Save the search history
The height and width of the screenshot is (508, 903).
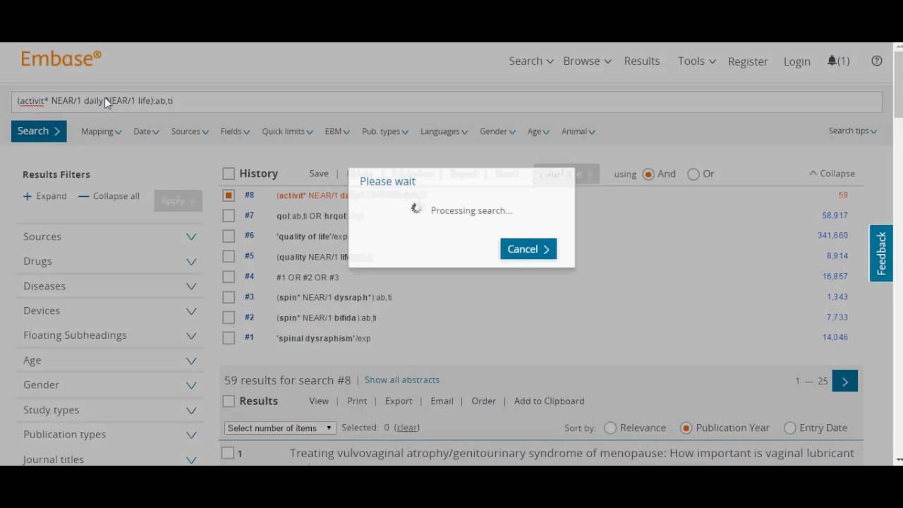pyautogui.click(x=319, y=174)
